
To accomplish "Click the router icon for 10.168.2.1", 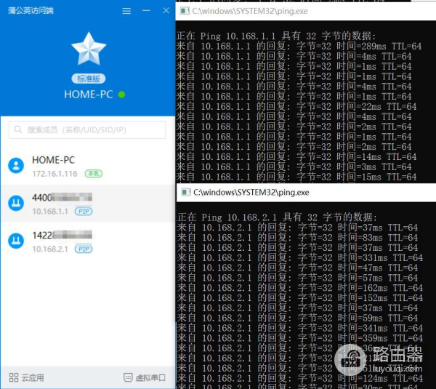I will tap(16, 241).
